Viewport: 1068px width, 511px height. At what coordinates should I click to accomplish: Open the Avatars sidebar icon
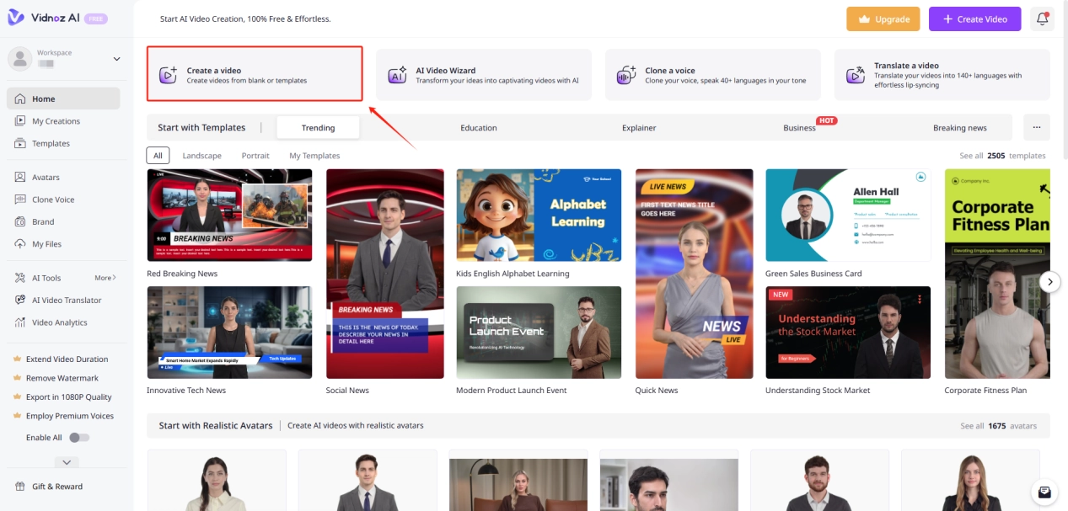coord(20,178)
